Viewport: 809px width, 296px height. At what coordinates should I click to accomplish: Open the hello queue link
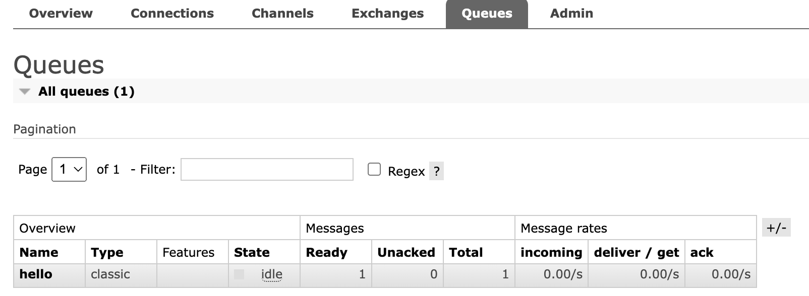click(36, 274)
